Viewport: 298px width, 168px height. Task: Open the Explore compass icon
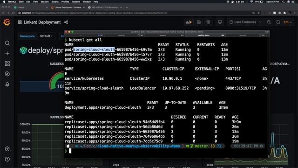(x=7, y=74)
